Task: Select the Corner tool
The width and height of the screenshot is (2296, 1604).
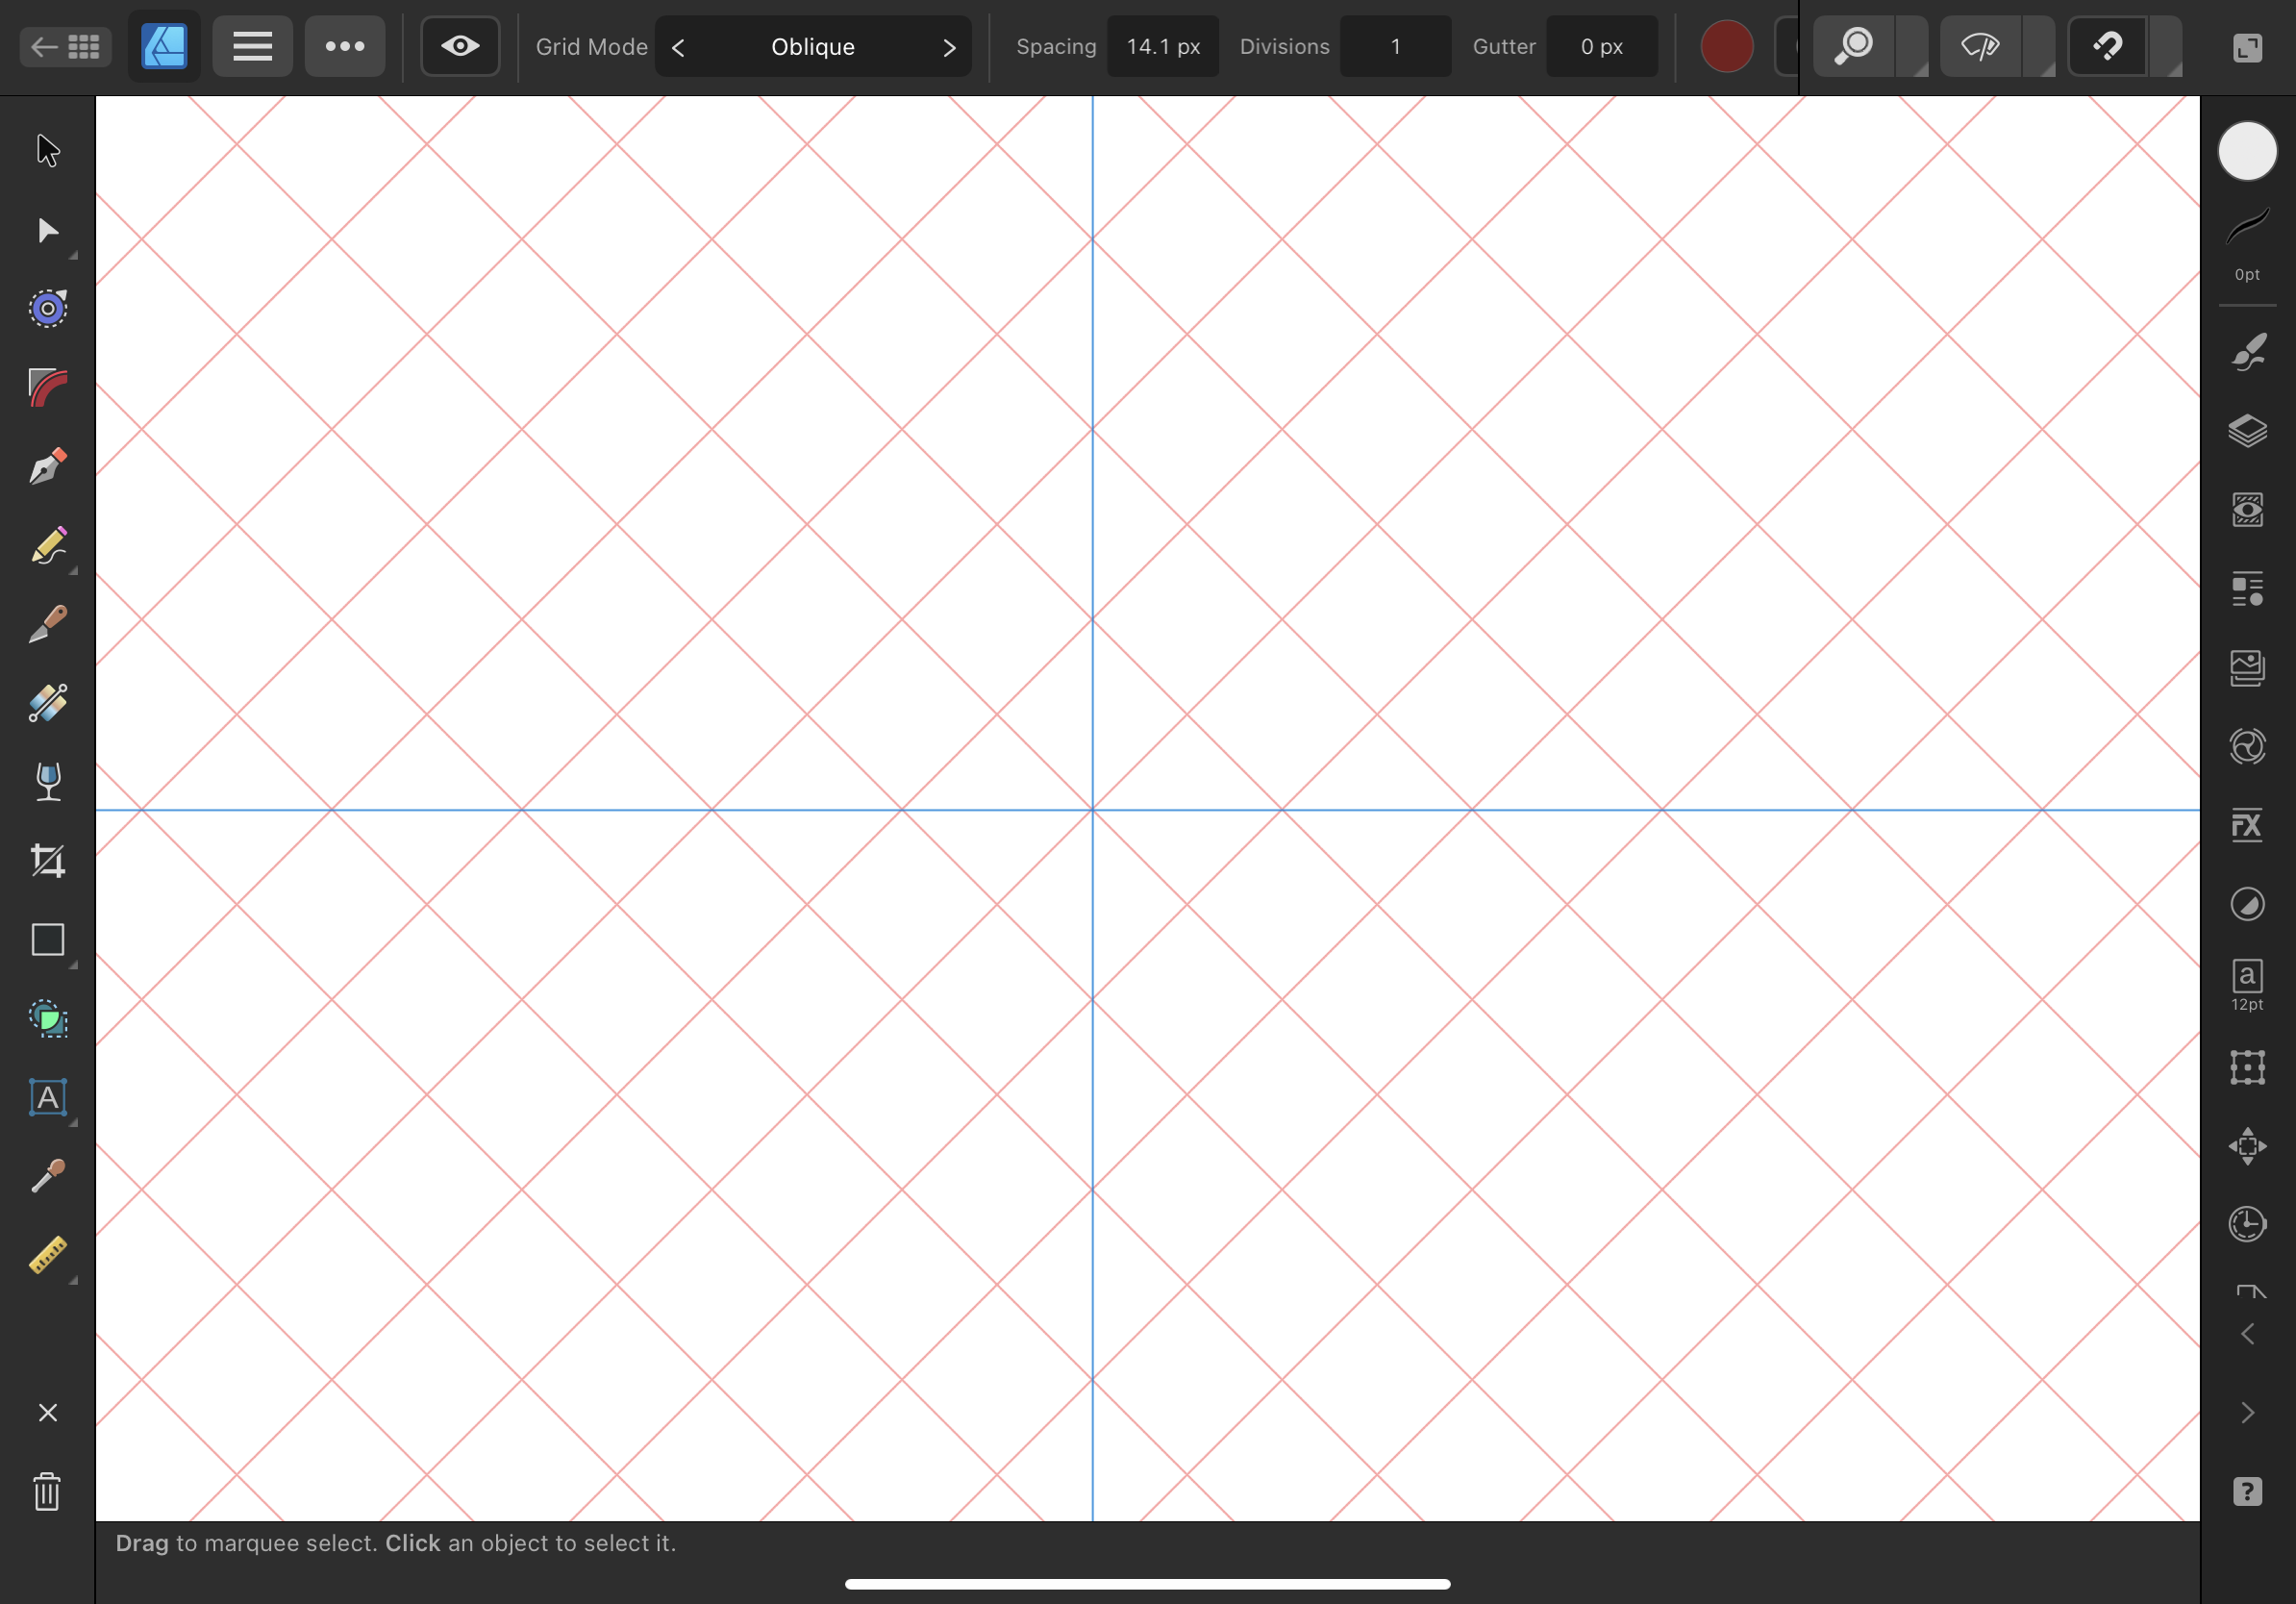Action: [48, 388]
